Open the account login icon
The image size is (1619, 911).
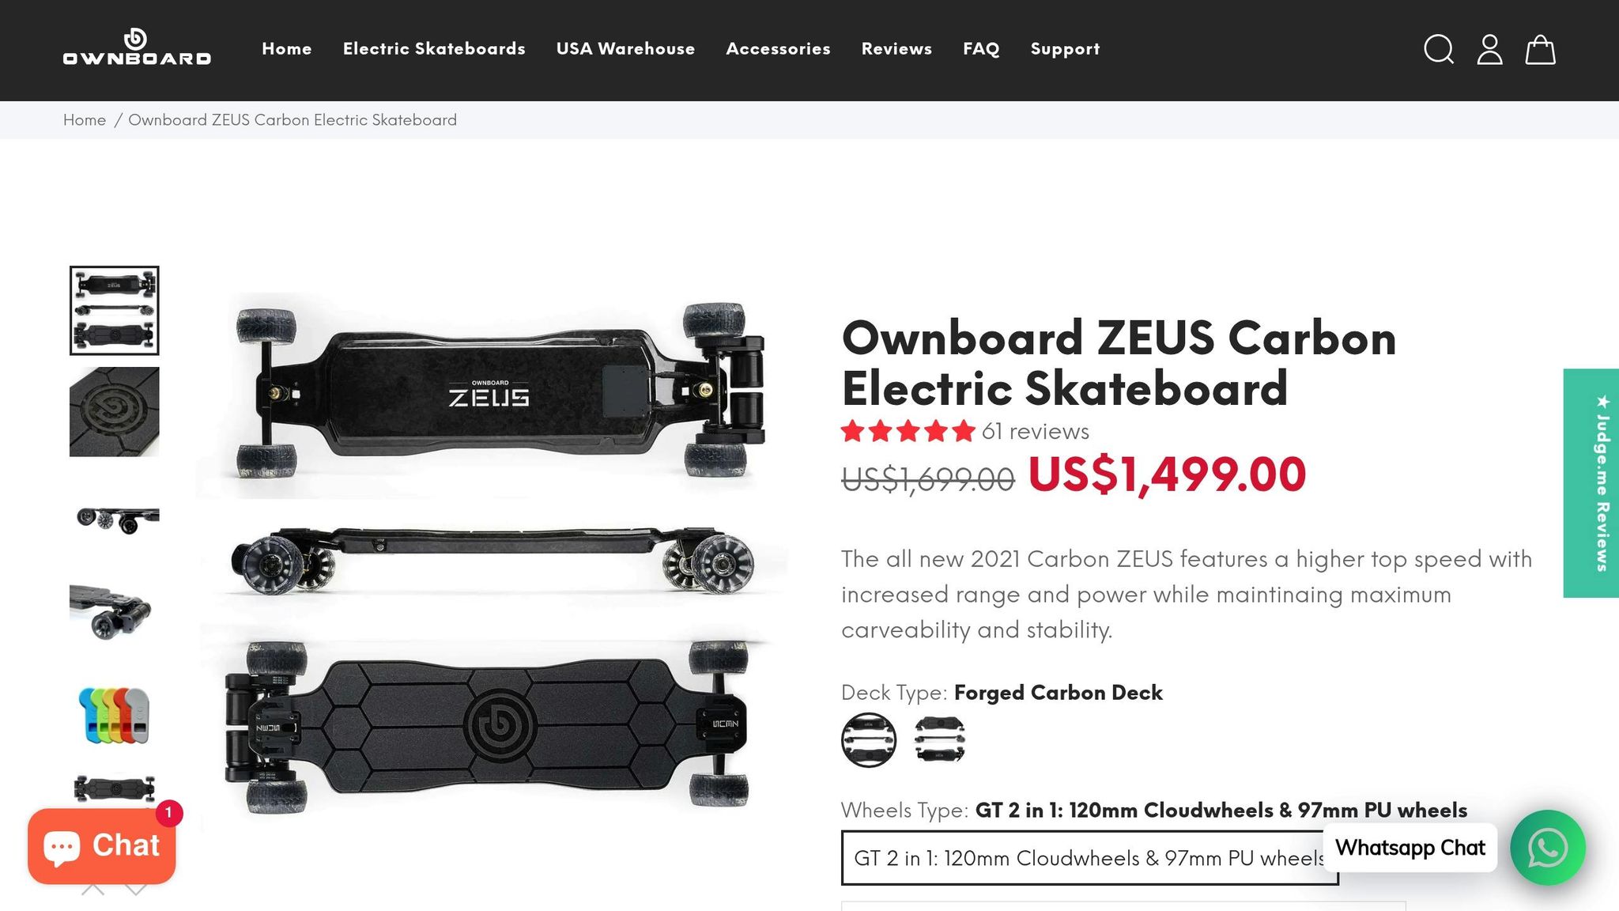point(1490,50)
